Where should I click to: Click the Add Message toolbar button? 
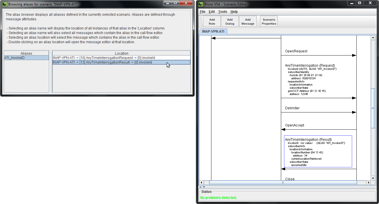[x=248, y=21]
